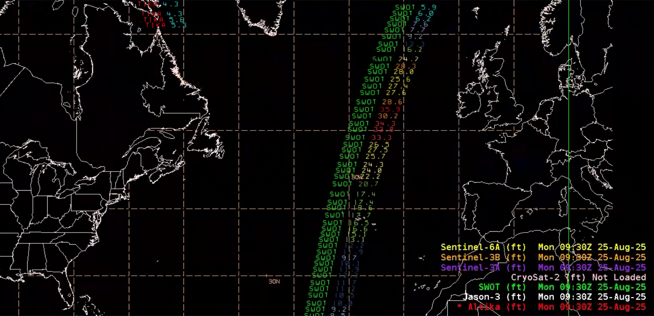
Task: Click the Sentinel-3B (ft) legend entry
Action: (543, 257)
